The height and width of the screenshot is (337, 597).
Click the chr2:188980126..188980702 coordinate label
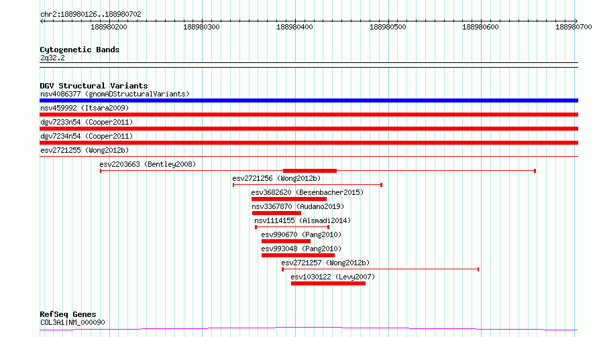tap(91, 15)
